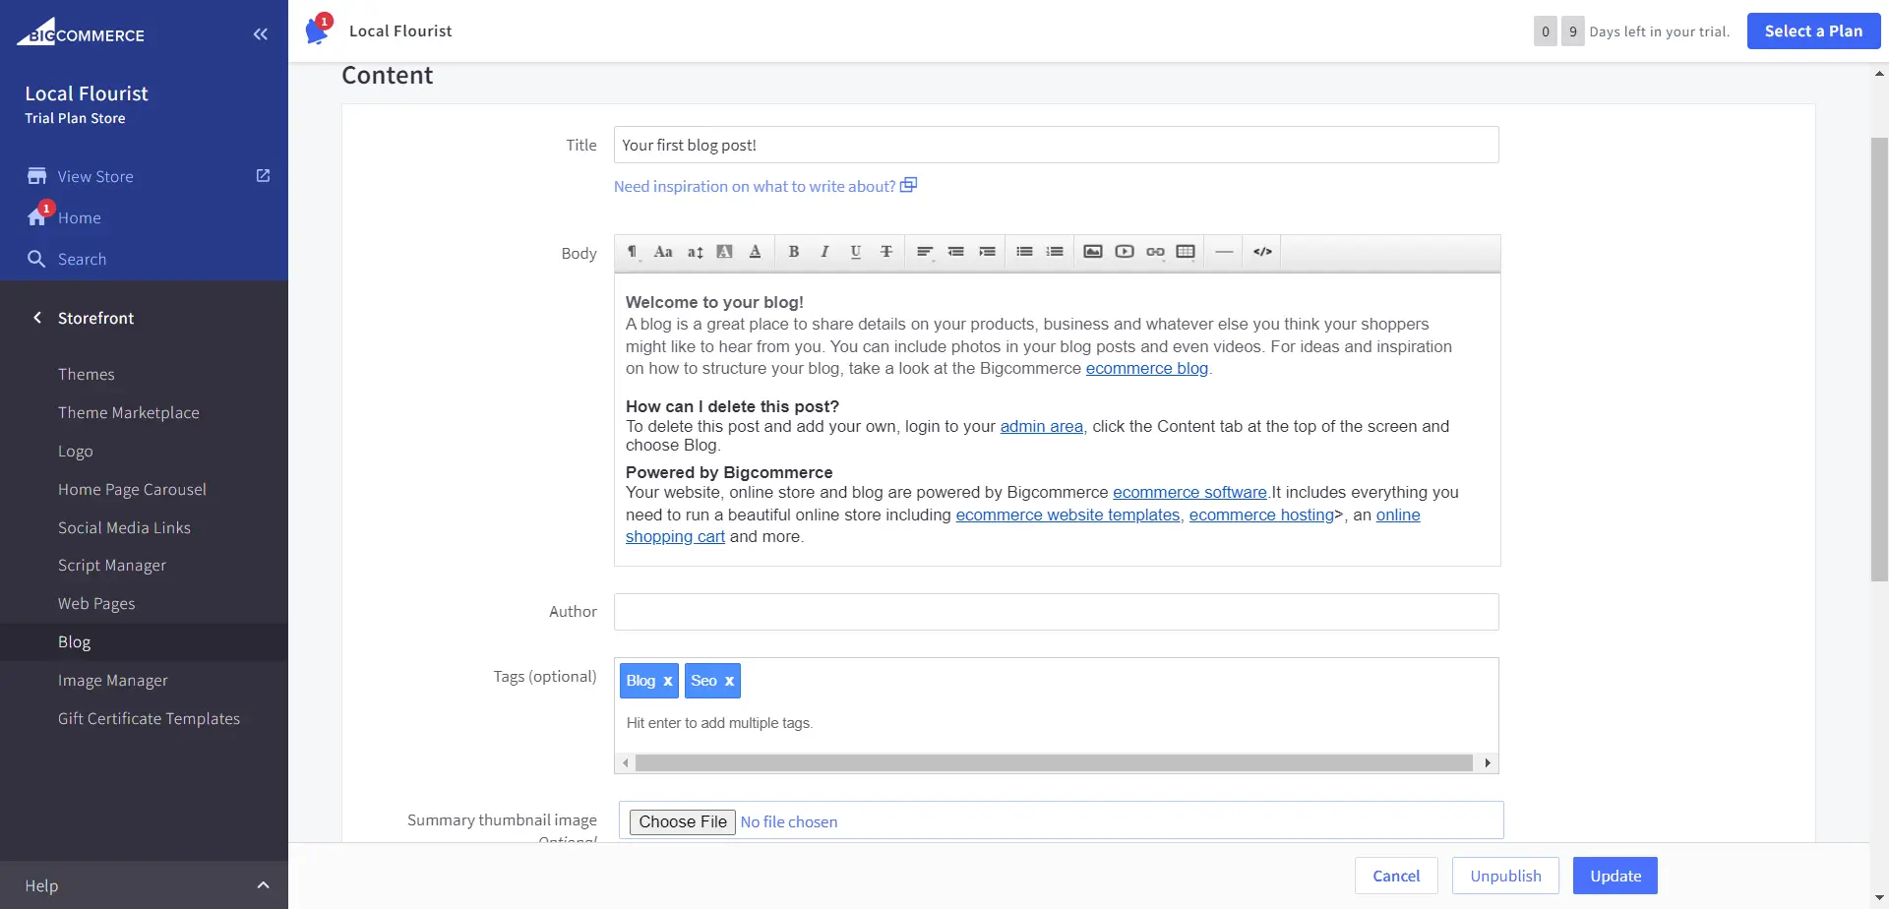The image size is (1889, 909).
Task: Click the Unpublish button
Action: point(1505,876)
